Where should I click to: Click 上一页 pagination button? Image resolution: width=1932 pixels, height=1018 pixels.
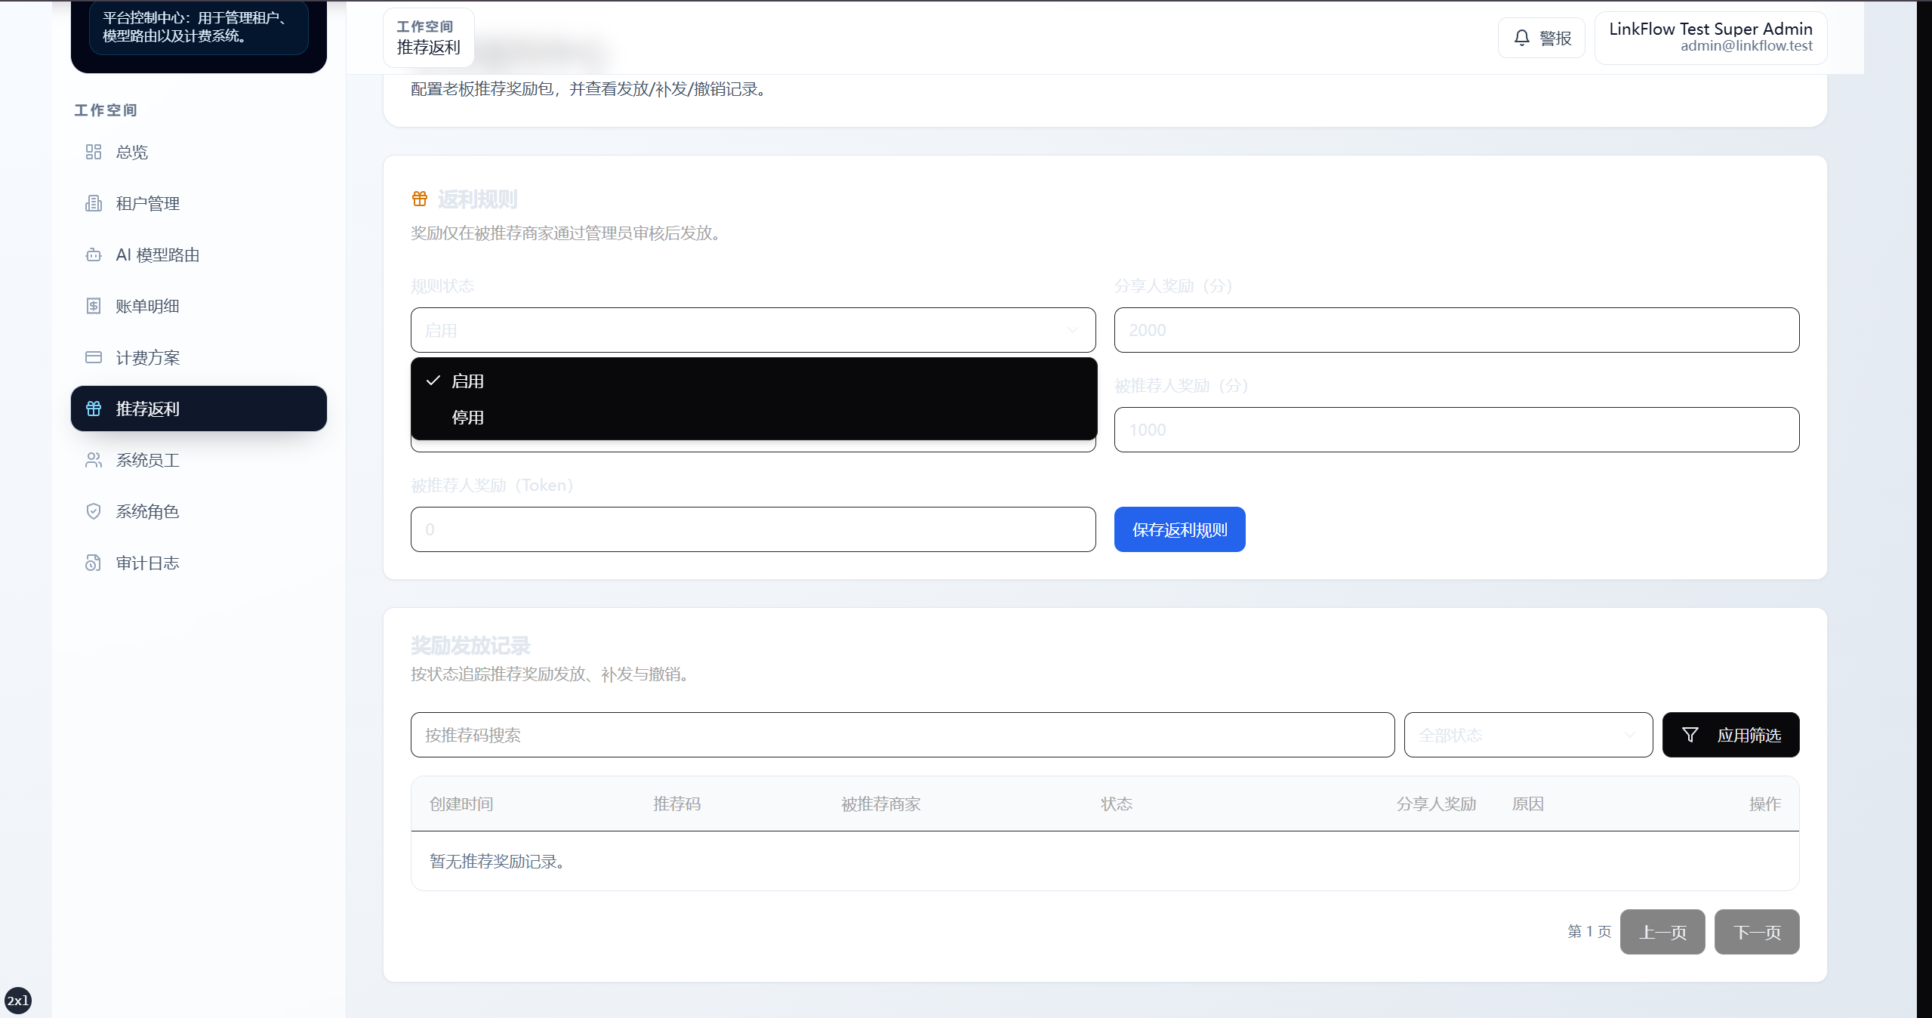tap(1662, 932)
